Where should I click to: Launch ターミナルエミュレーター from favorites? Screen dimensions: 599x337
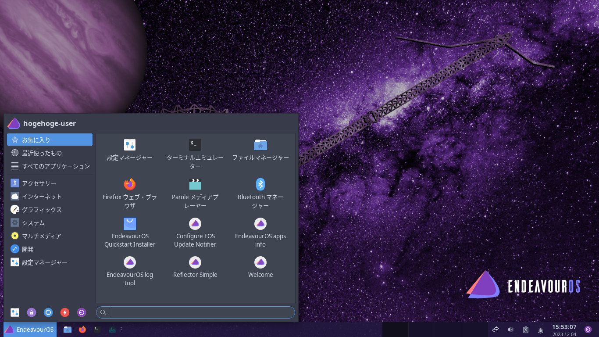pyautogui.click(x=195, y=154)
